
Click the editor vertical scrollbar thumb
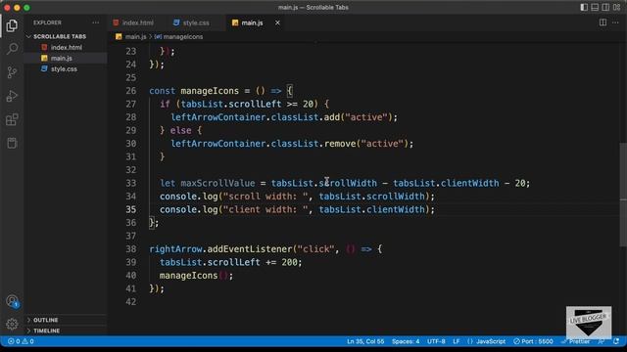click(x=623, y=195)
